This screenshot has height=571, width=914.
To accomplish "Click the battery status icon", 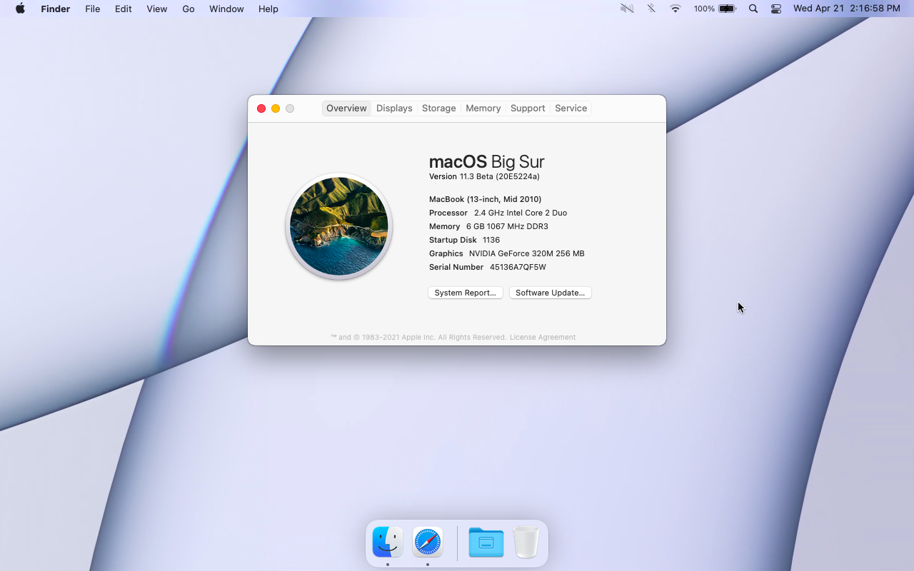I will pos(728,9).
